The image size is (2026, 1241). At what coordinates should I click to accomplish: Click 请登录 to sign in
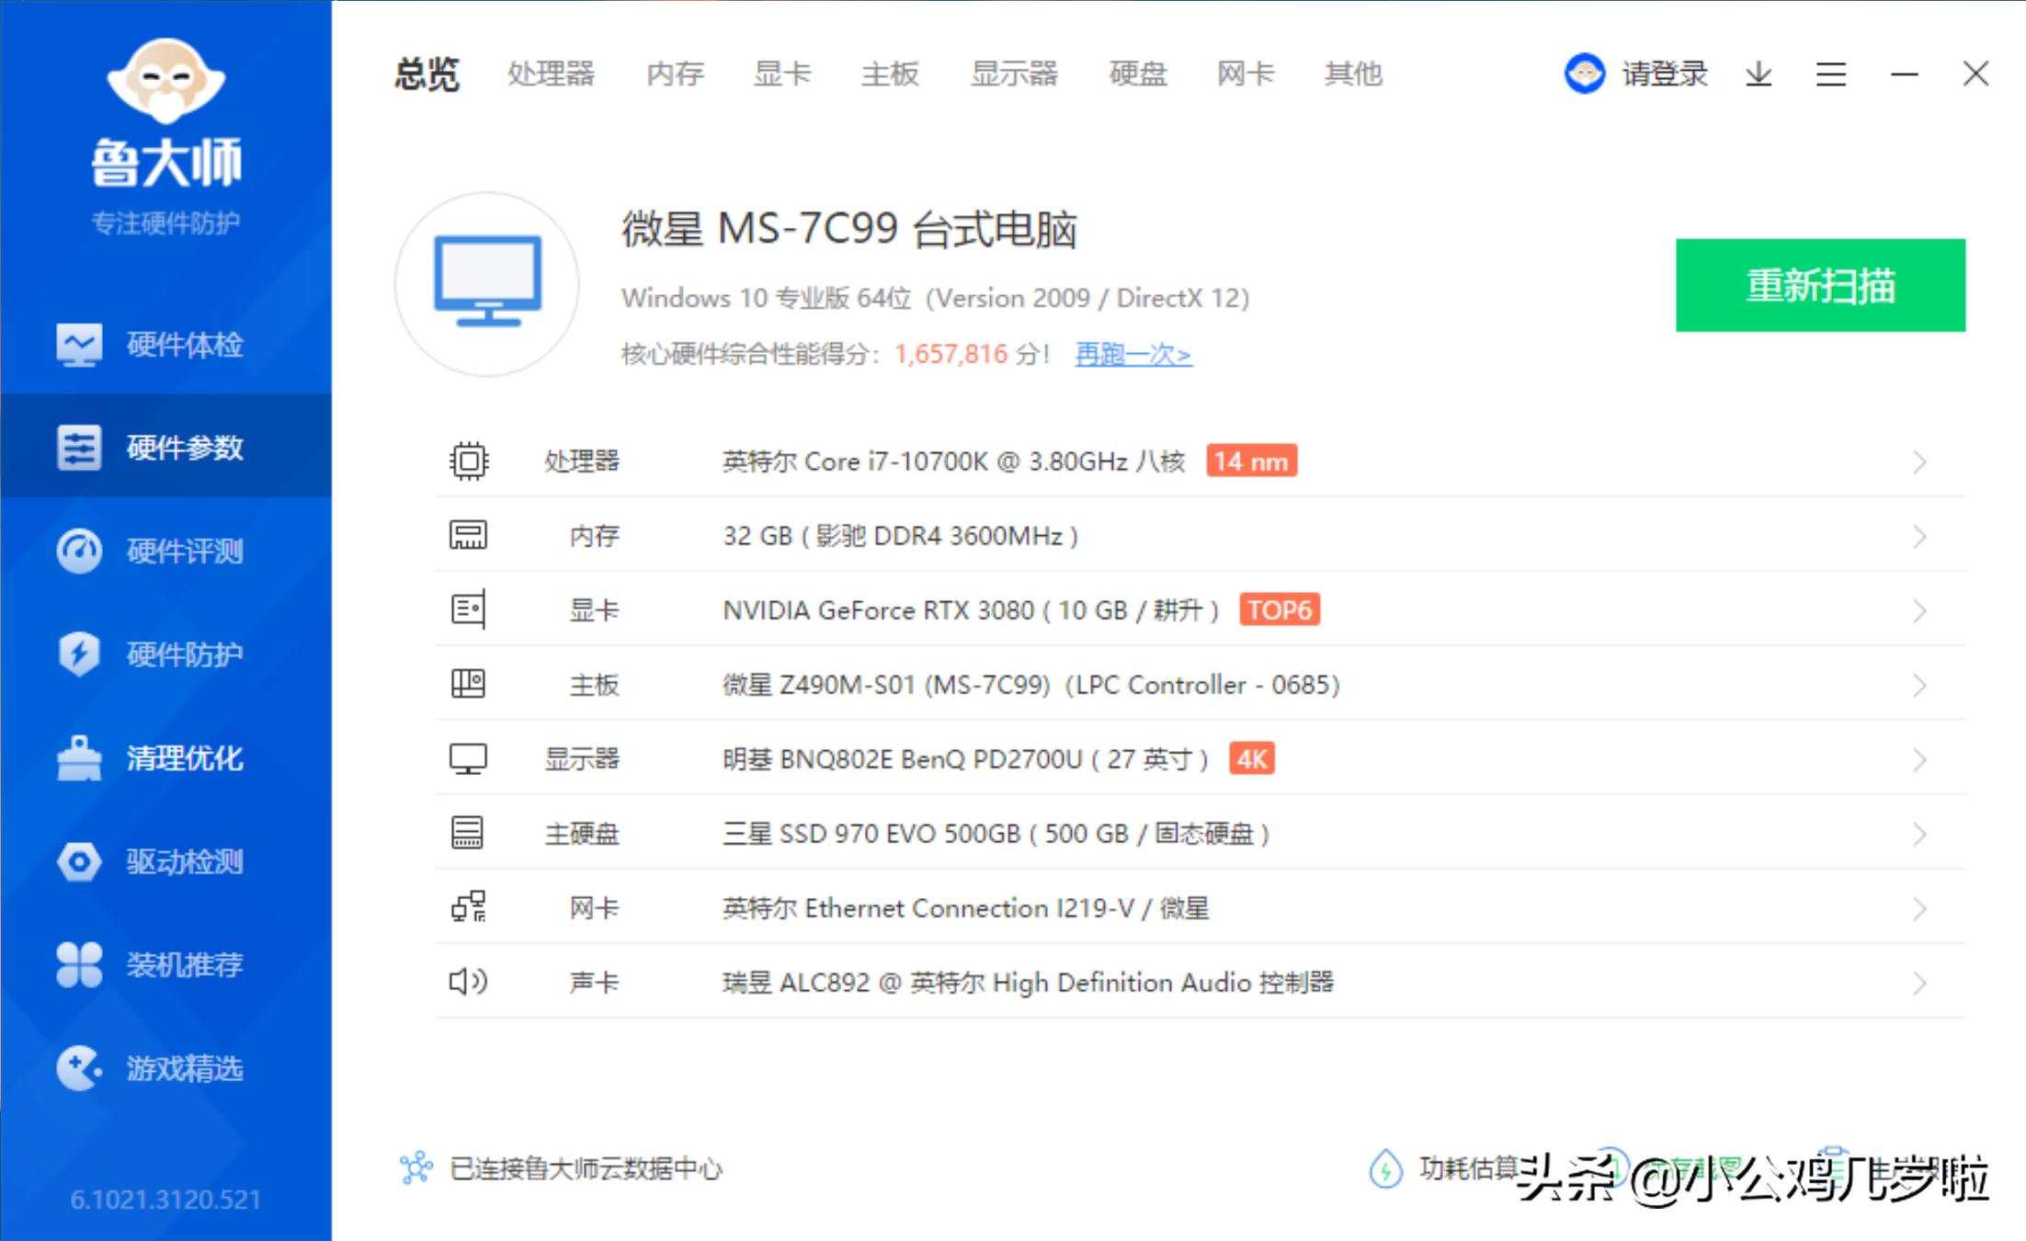point(1664,74)
